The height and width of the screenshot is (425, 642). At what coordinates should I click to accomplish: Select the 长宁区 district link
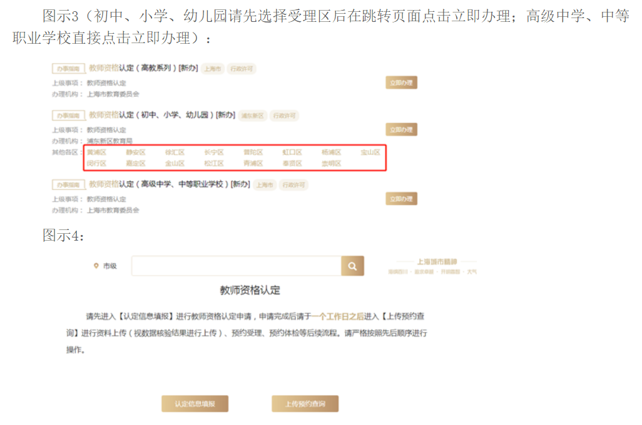pyautogui.click(x=214, y=152)
